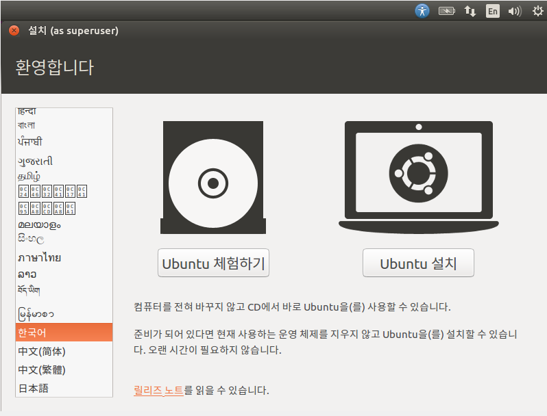The height and width of the screenshot is (416, 547).
Task: Click the sound volume indicator
Action: 515,11
